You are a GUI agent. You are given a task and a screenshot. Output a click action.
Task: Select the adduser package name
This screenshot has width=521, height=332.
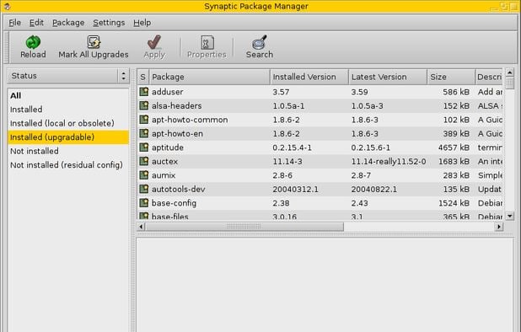[167, 92]
